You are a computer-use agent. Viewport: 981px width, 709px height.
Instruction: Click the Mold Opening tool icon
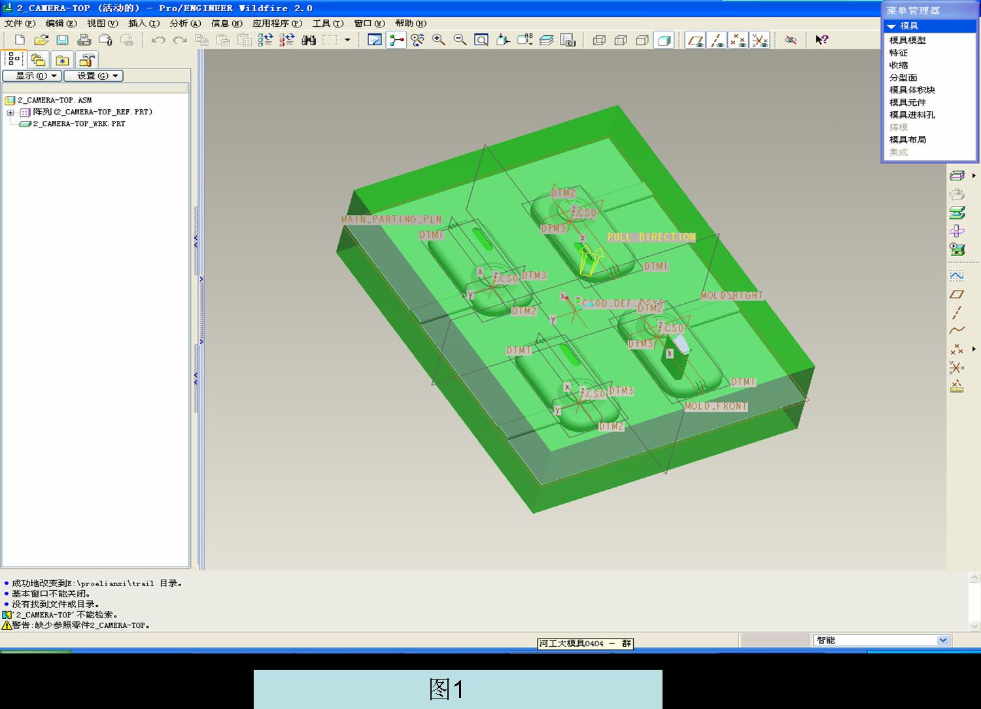[957, 212]
